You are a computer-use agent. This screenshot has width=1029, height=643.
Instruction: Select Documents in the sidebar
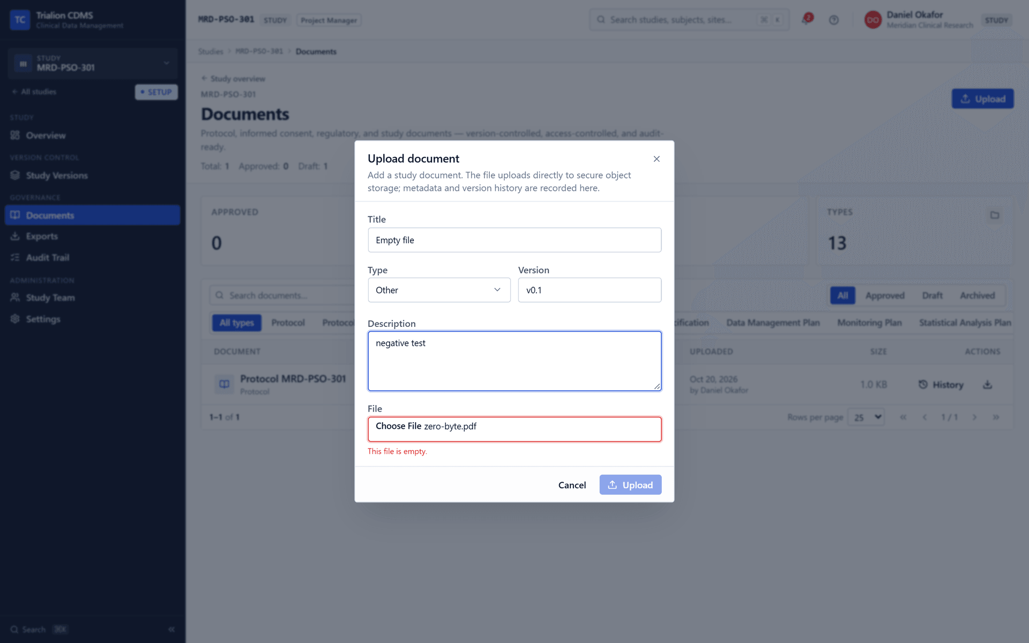pyautogui.click(x=92, y=215)
